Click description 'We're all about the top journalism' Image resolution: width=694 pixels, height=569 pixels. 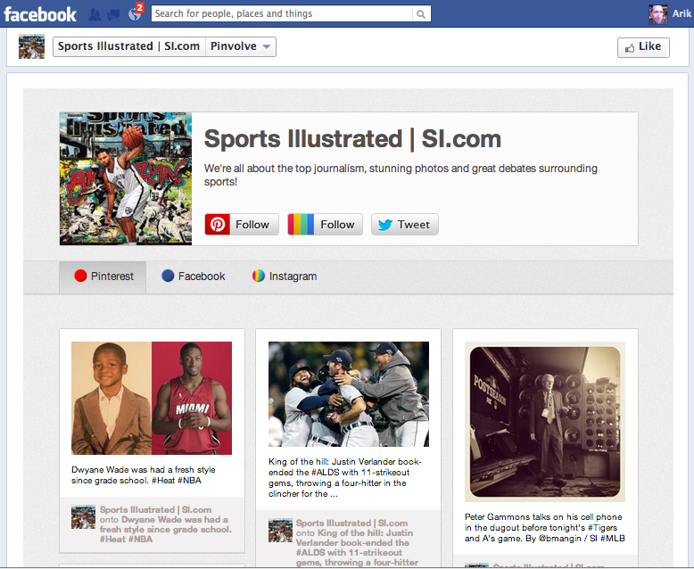(x=401, y=175)
